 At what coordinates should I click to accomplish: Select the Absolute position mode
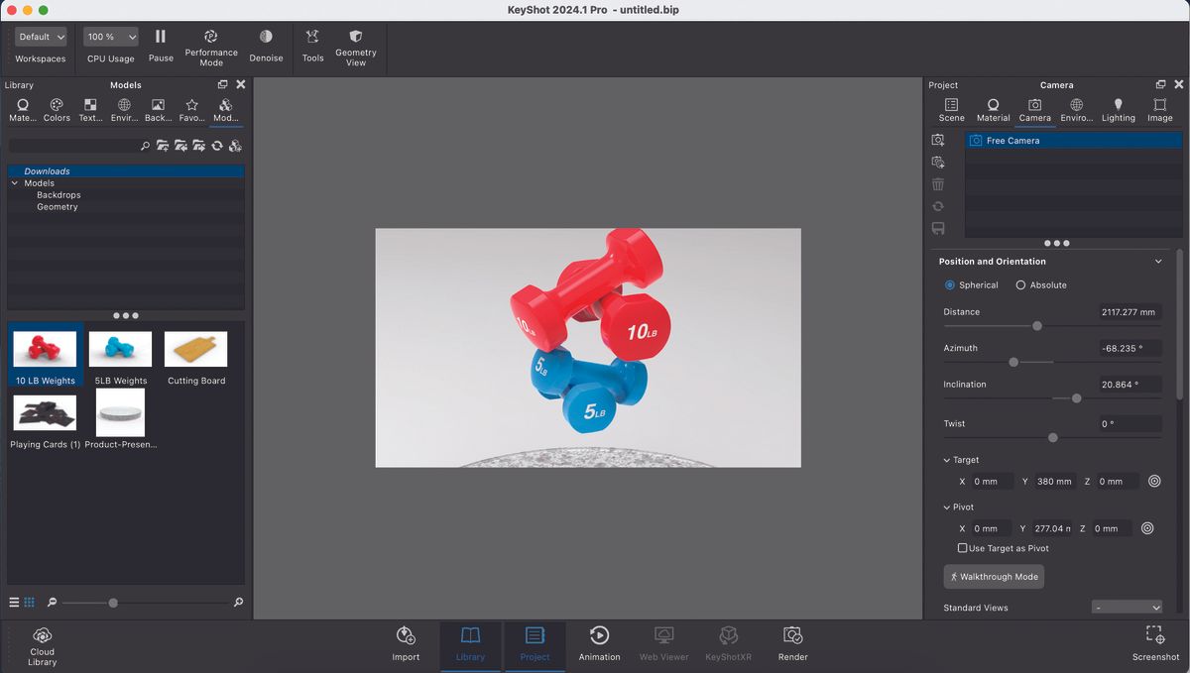point(1020,284)
